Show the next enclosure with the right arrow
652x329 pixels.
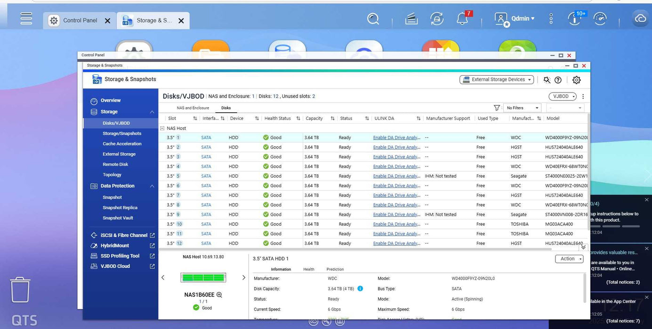click(243, 277)
